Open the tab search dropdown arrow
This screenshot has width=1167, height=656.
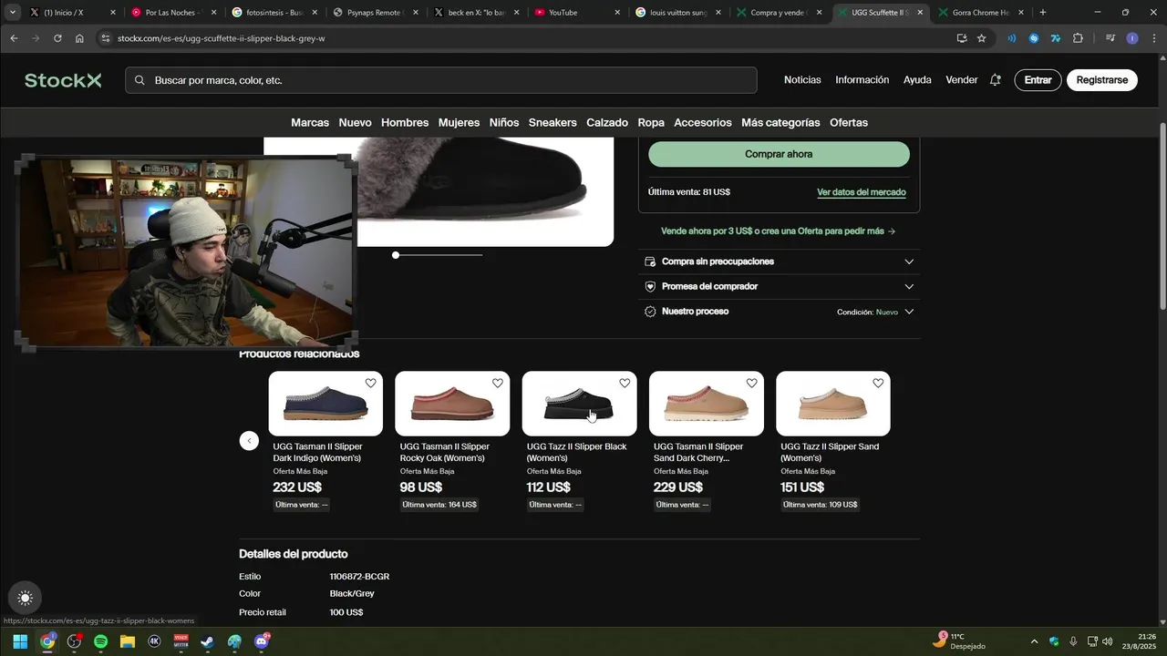(x=13, y=13)
